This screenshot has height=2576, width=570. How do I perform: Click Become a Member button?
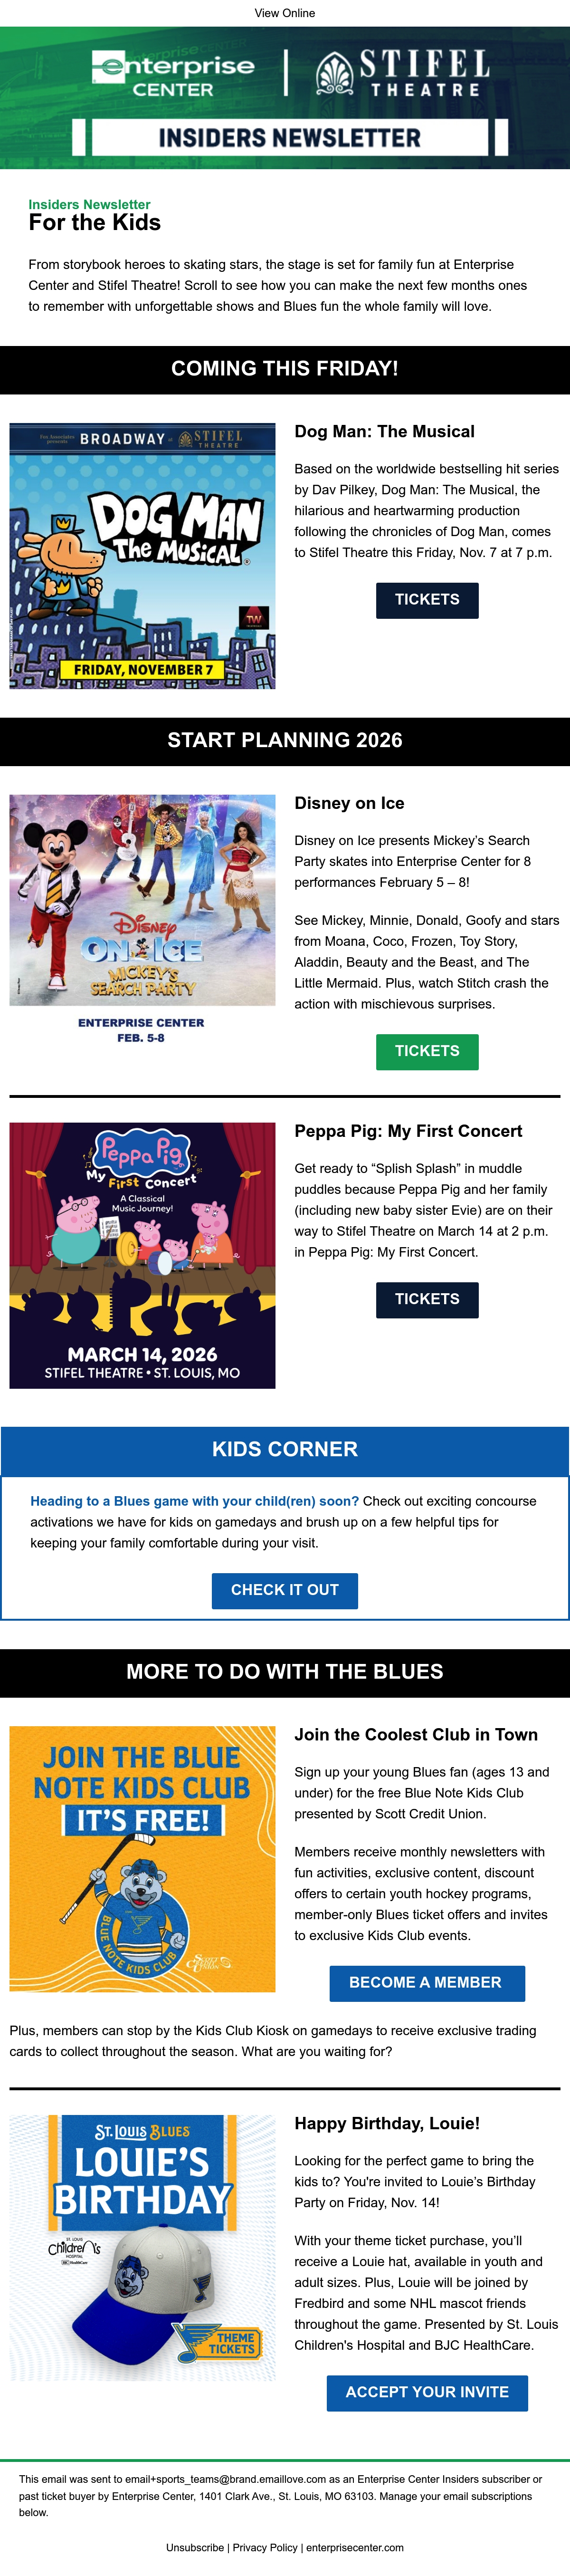(x=427, y=1983)
